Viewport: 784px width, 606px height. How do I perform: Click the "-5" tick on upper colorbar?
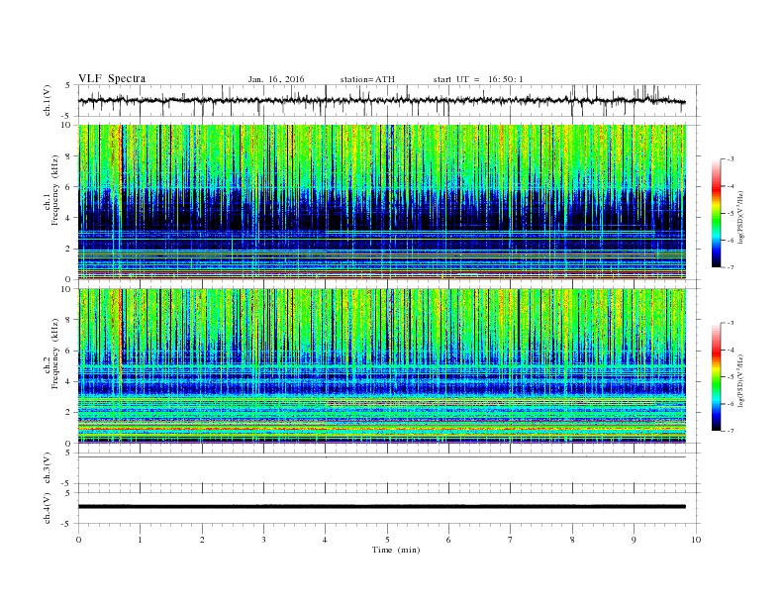point(731,214)
